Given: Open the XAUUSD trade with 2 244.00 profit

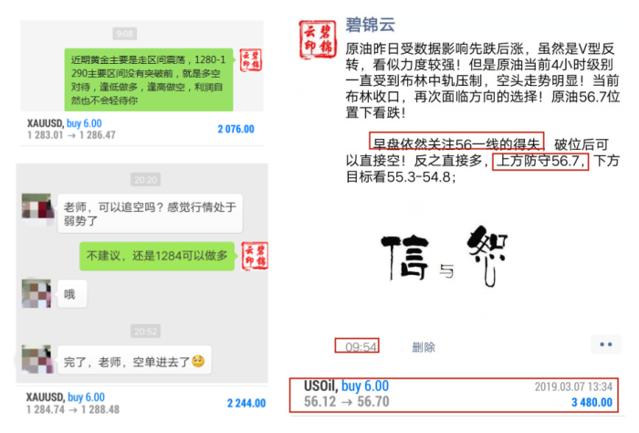Looking at the screenshot, I should click(x=146, y=403).
